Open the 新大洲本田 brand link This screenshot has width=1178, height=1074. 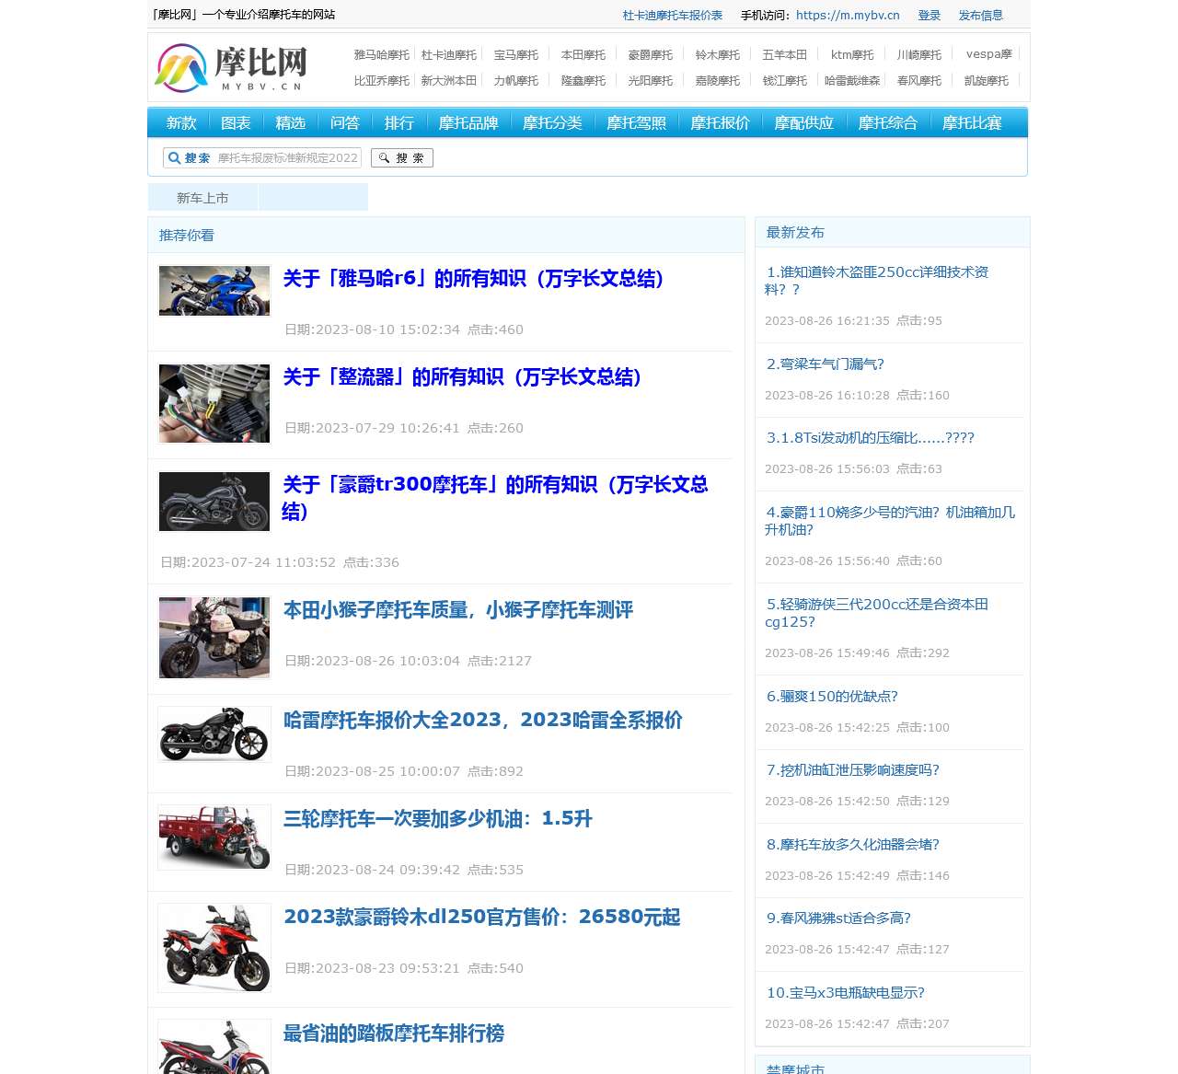449,81
